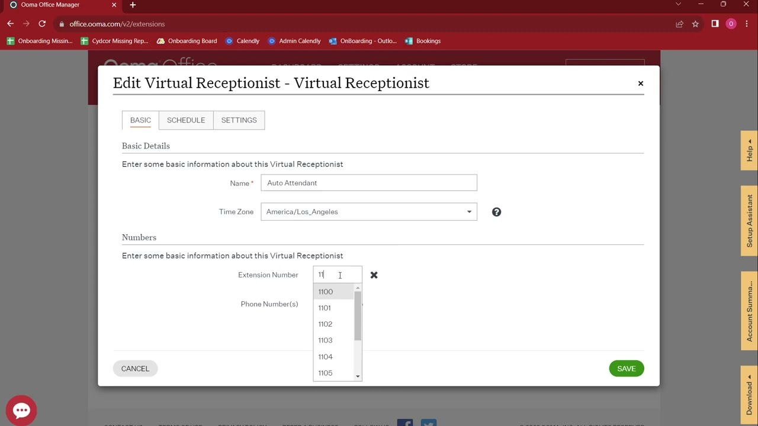Open Calendly bookmark
758x426 pixels.
tap(242, 41)
